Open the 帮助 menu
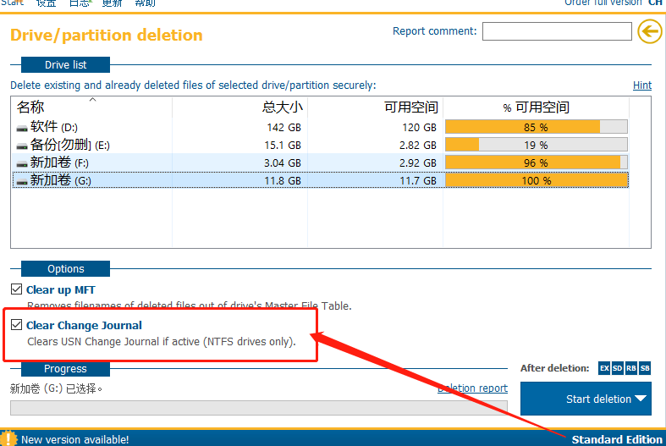The height and width of the screenshot is (446, 666). (x=145, y=3)
